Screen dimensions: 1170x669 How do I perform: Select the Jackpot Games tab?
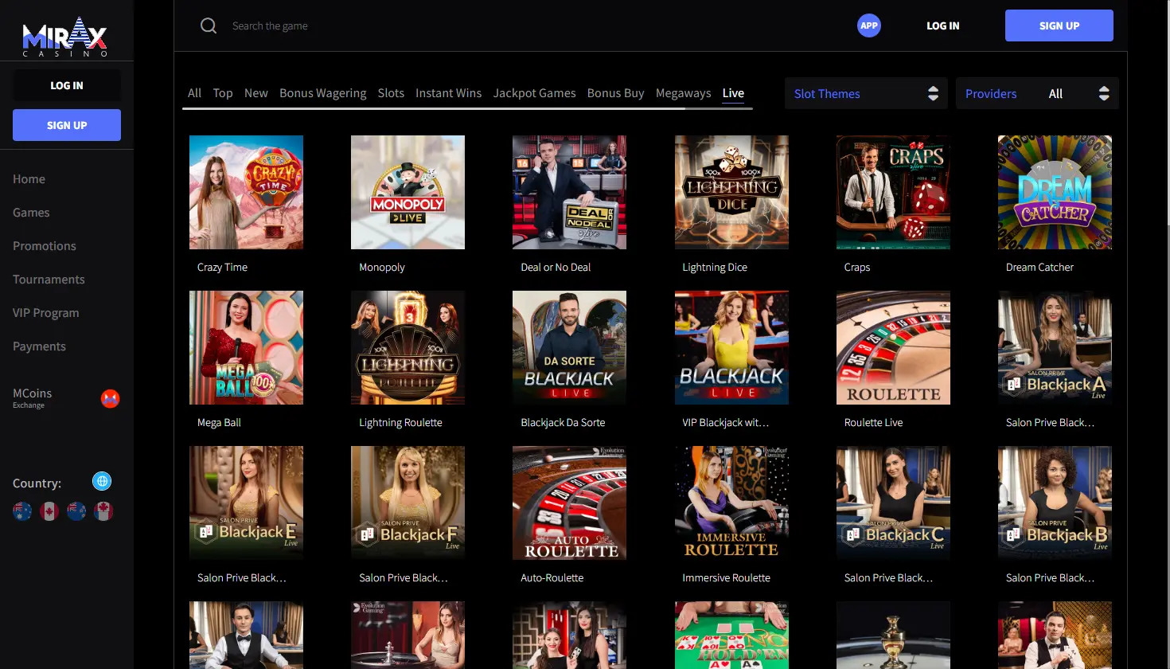(534, 93)
